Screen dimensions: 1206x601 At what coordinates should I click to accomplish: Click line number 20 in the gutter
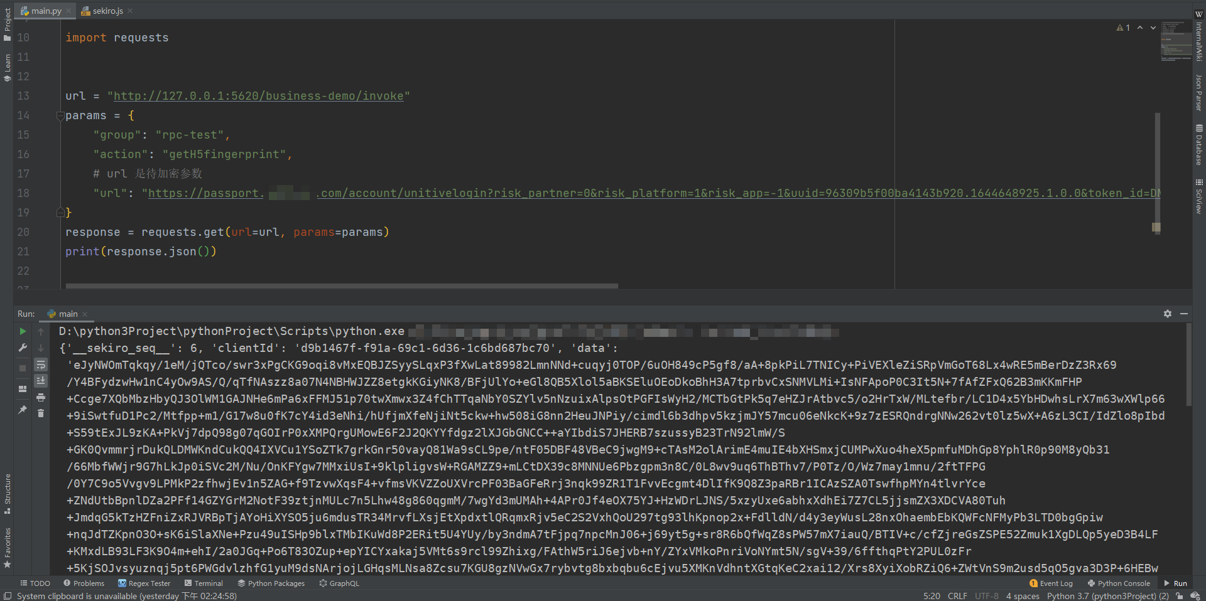coord(23,232)
